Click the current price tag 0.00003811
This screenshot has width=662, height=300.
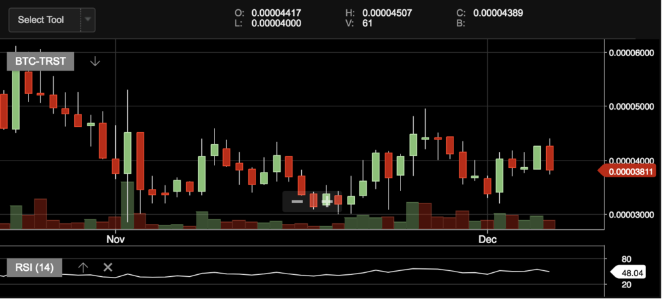pos(627,172)
